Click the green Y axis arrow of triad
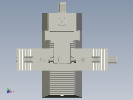Image resolution: width=133 pixels, height=100 pixels. click(x=8, y=89)
